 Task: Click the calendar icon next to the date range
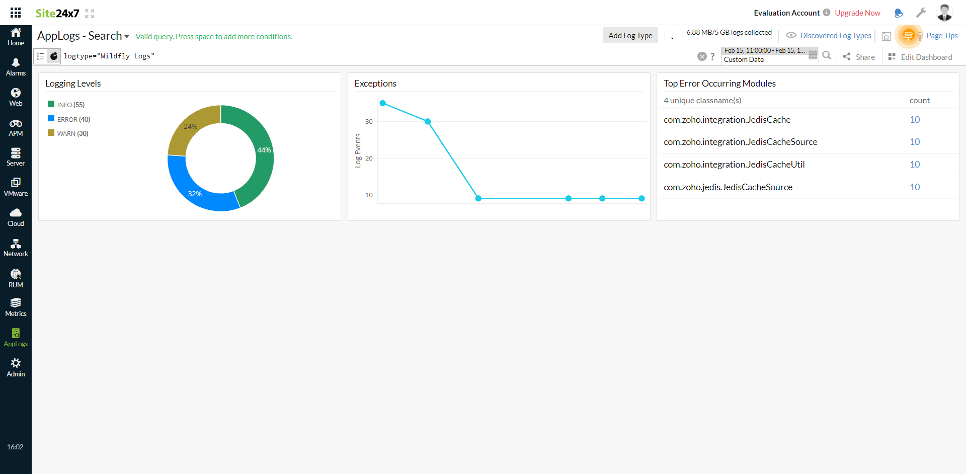pyautogui.click(x=813, y=55)
